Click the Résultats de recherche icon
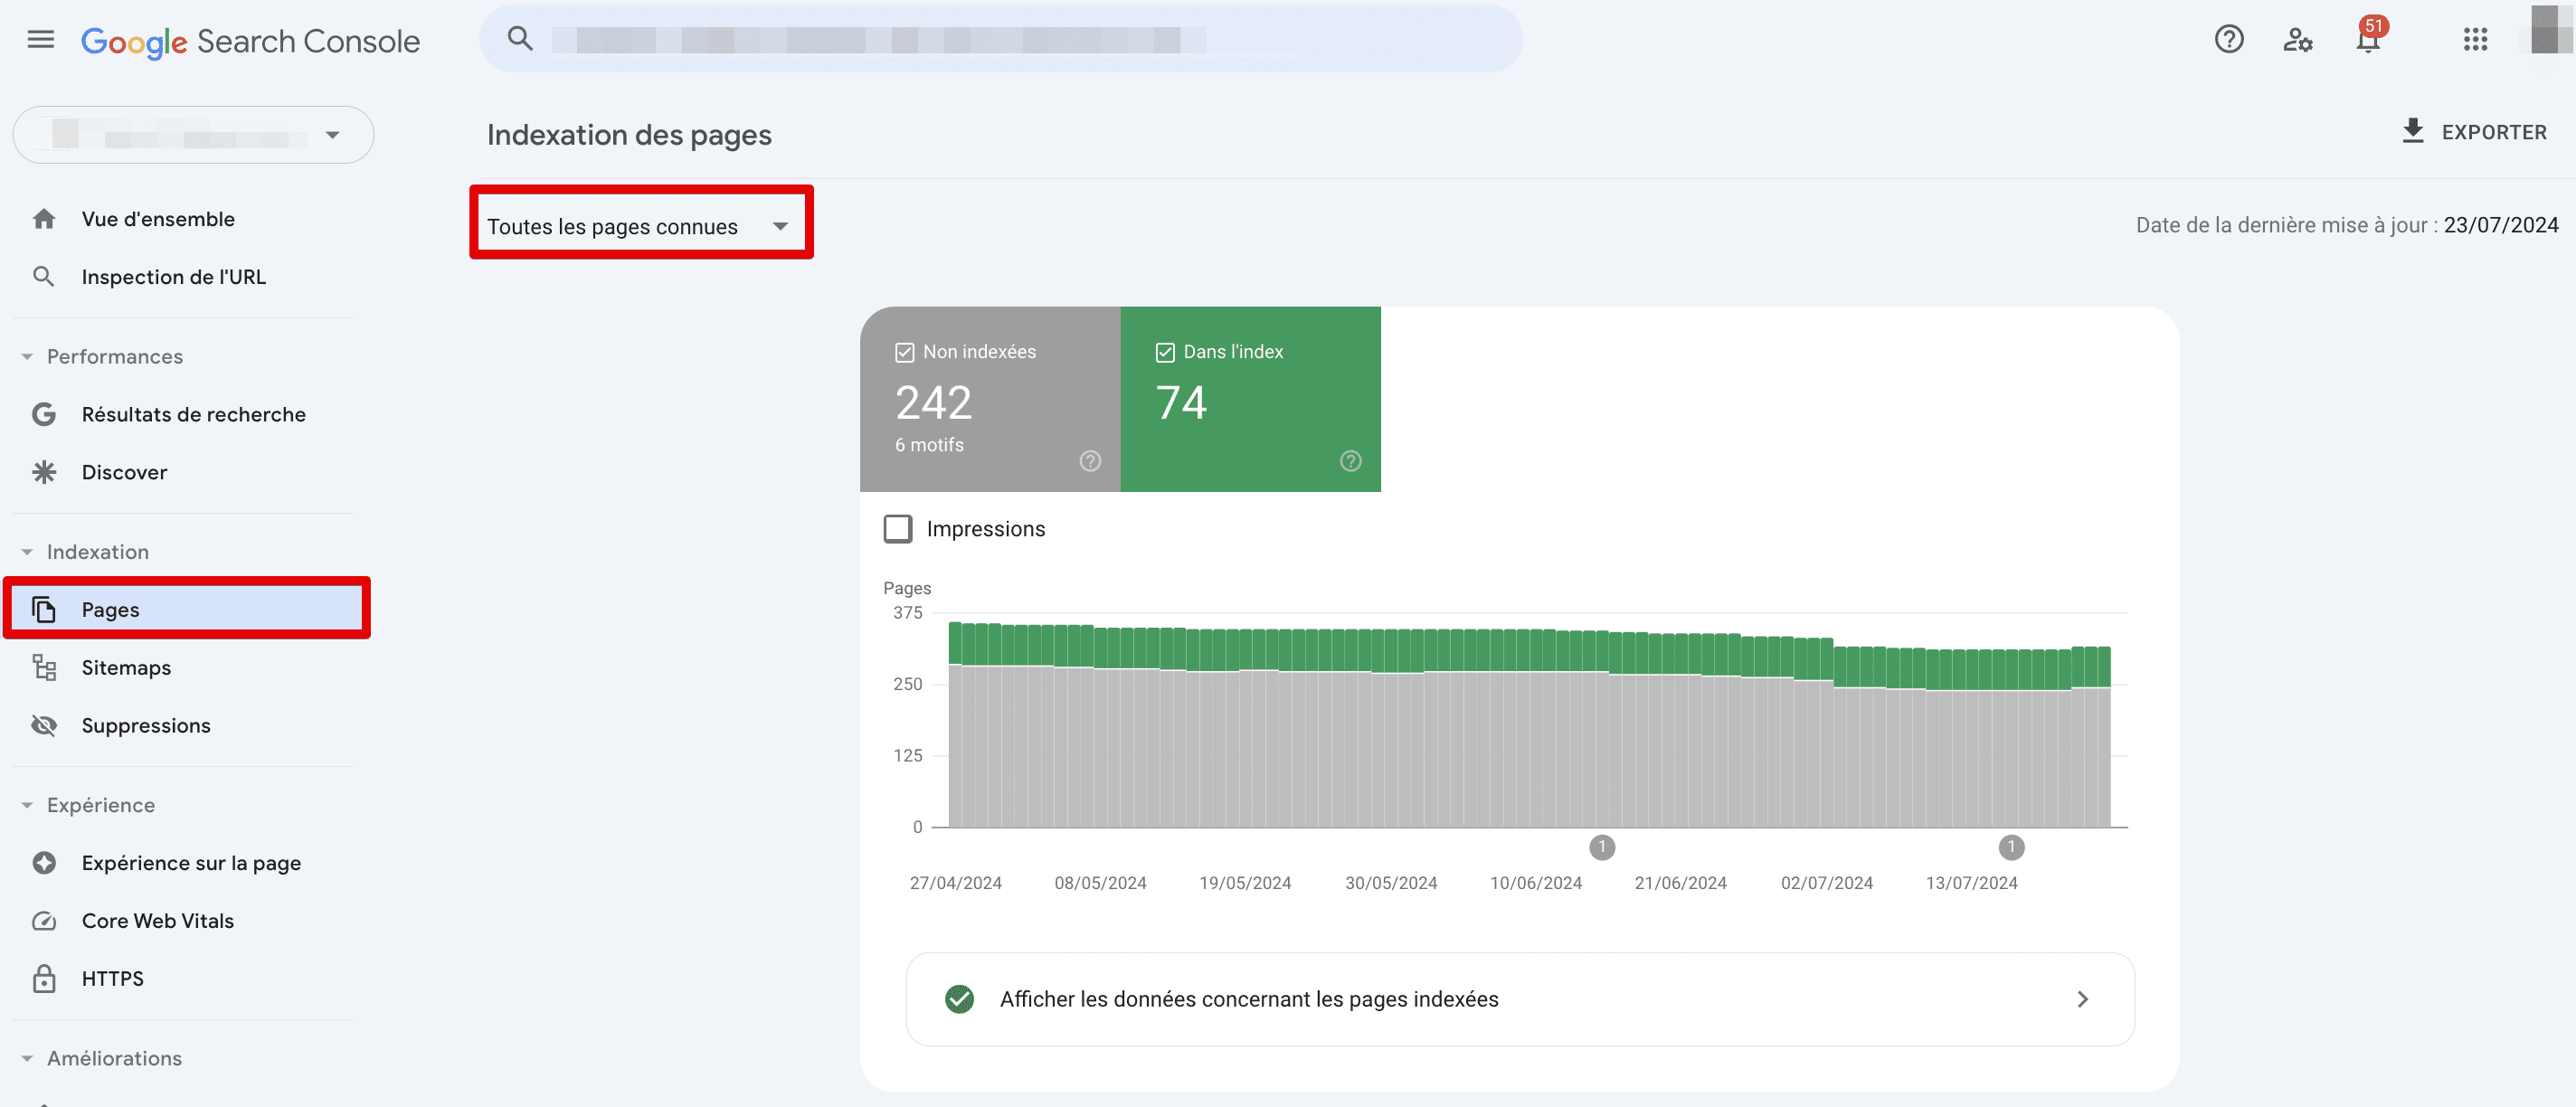The width and height of the screenshot is (2576, 1107). pyautogui.click(x=46, y=414)
